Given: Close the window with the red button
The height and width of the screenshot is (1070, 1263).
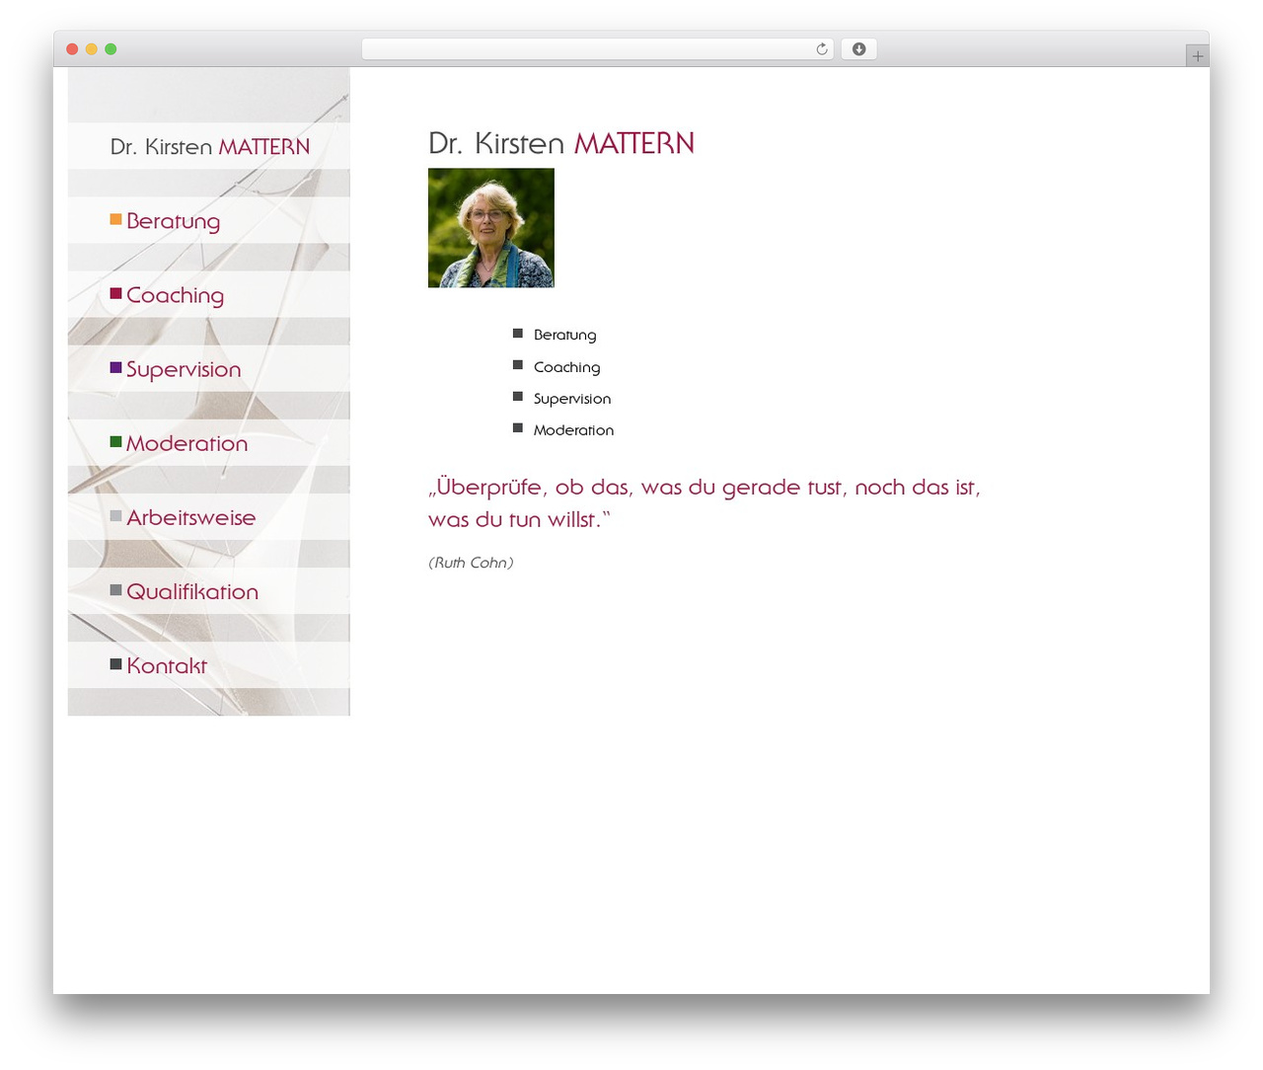Looking at the screenshot, I should pos(72,49).
